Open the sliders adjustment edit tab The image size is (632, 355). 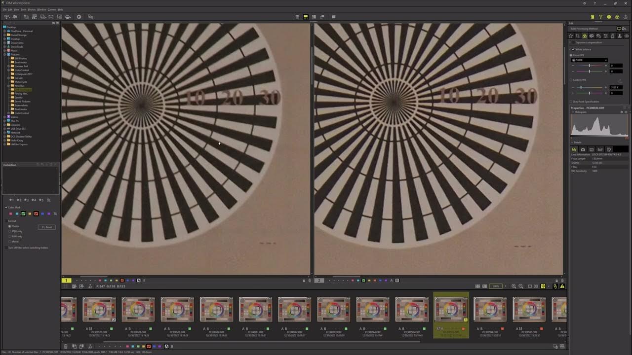coord(605,36)
